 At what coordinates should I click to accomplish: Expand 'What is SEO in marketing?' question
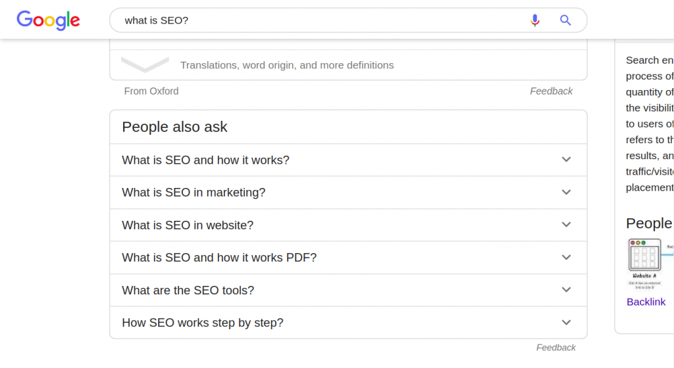(194, 193)
